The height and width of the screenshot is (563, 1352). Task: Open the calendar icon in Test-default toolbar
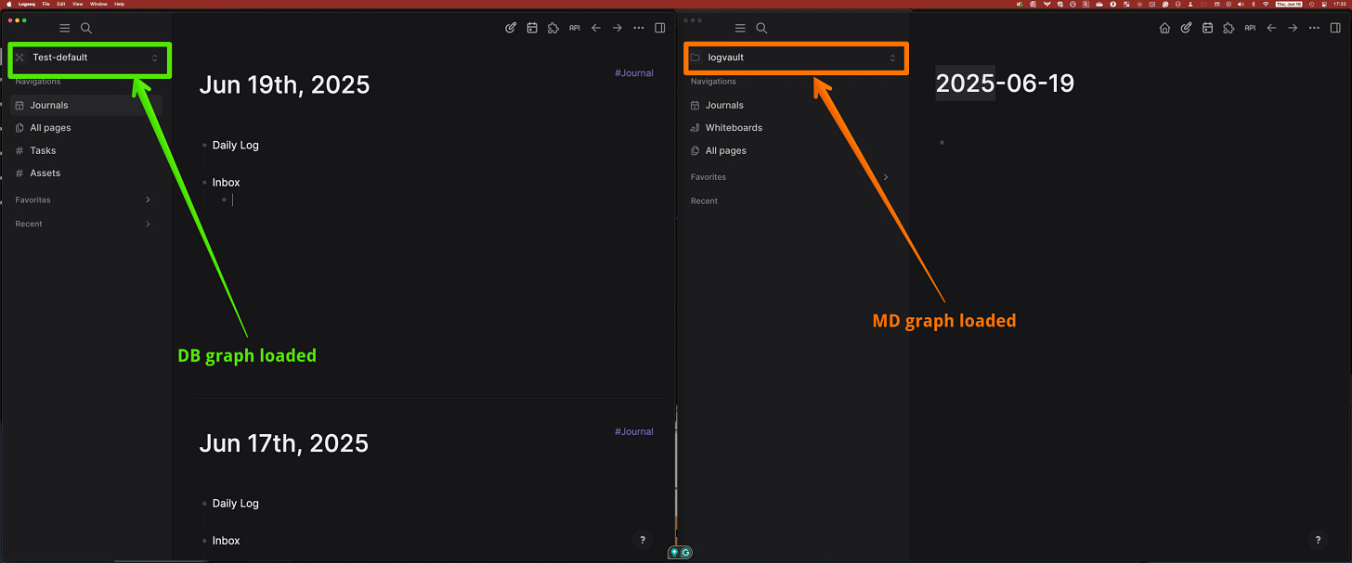point(532,28)
